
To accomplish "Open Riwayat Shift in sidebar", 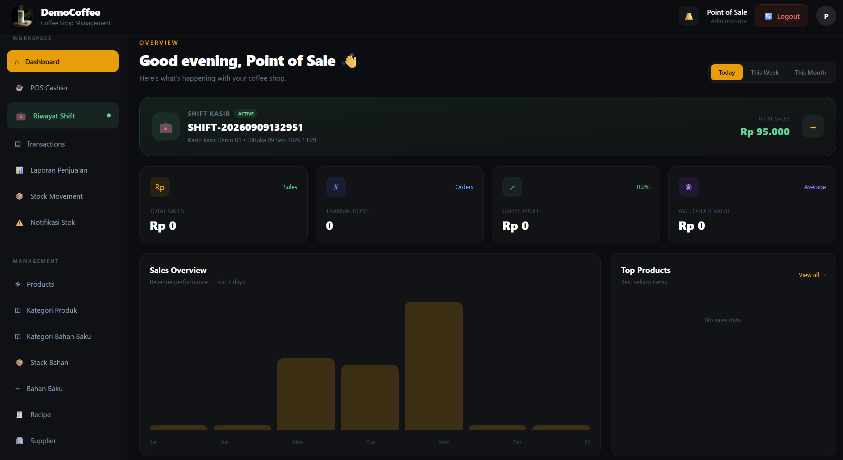I will (63, 115).
